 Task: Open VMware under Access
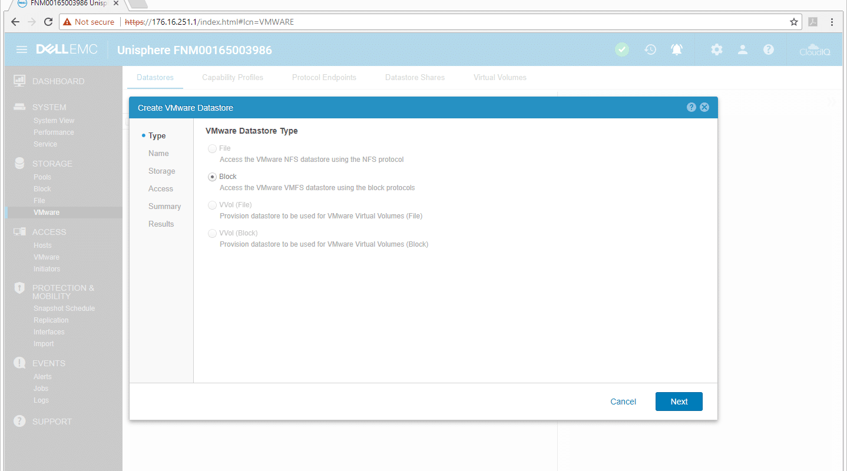click(47, 257)
